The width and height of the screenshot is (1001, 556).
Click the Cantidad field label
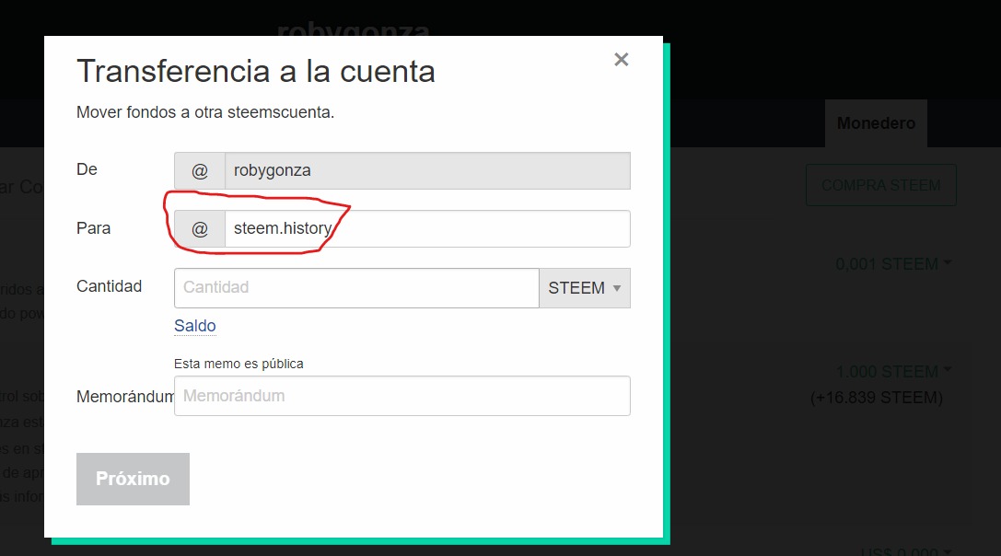110,286
